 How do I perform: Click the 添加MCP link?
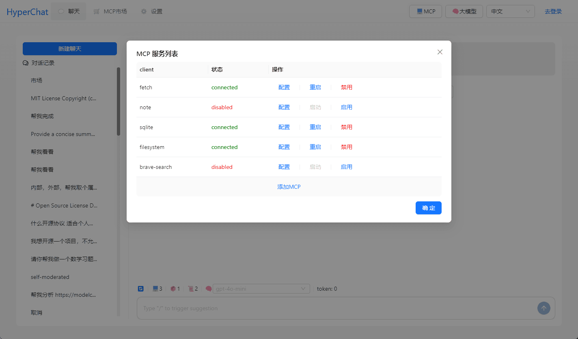click(x=289, y=187)
